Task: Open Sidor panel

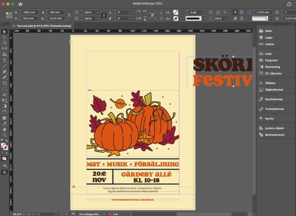Action: pos(268,31)
